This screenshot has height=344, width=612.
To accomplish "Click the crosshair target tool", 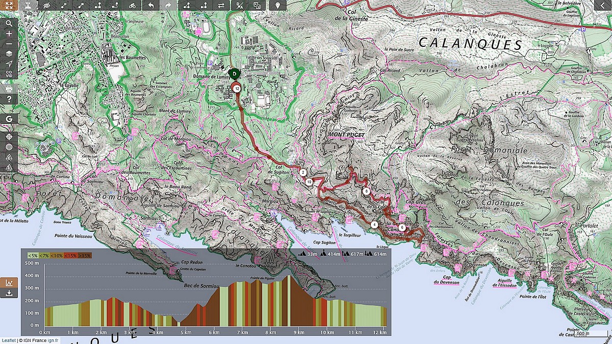I will click(x=9, y=138).
